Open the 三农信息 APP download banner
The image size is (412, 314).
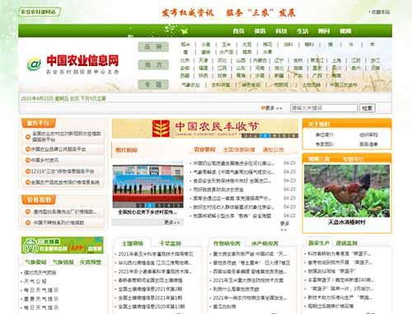tap(63, 245)
